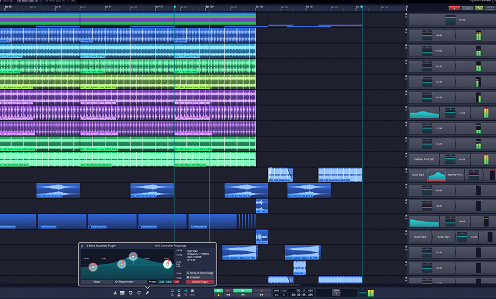The width and height of the screenshot is (496, 299).
Task: Open the FabFilter Pro-C (SC) plugin
Action: (424, 159)
